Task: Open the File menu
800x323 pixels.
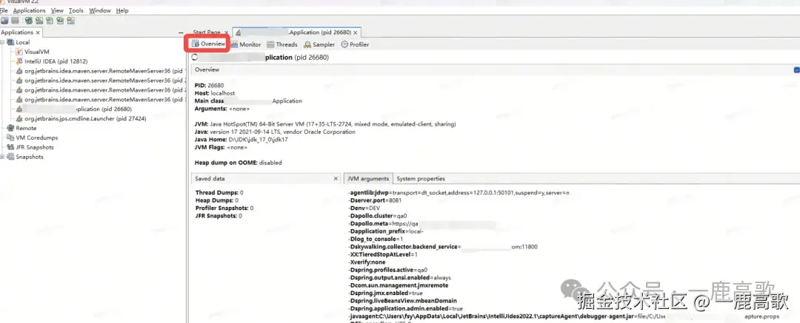Action: (4, 10)
